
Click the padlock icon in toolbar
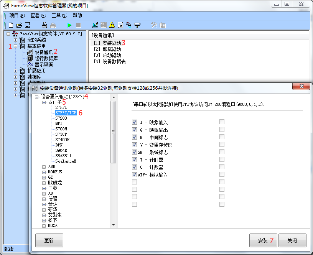[x=44, y=25]
